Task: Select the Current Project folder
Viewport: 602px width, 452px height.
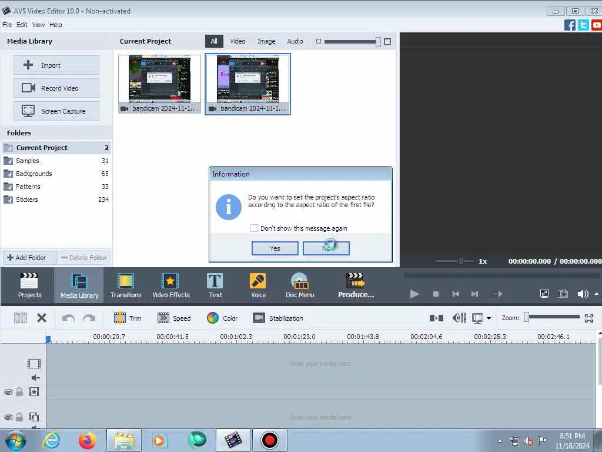Action: [56, 148]
